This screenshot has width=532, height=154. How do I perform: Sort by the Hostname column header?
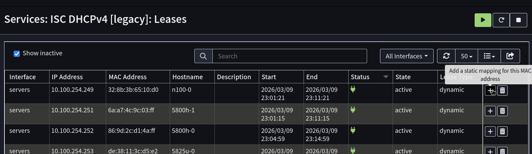[192, 77]
